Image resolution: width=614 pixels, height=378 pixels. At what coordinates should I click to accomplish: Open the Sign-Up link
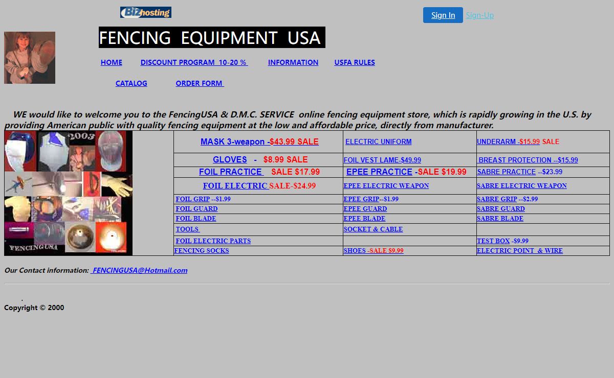[x=480, y=15]
